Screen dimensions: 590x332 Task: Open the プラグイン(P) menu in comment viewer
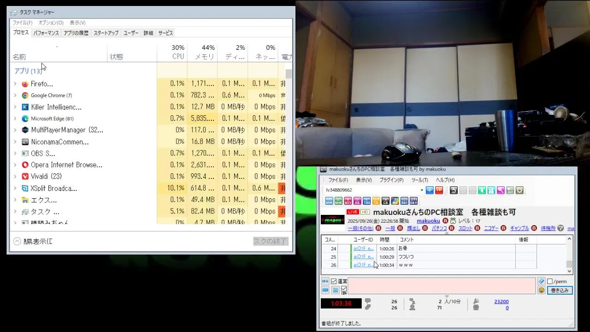point(391,180)
